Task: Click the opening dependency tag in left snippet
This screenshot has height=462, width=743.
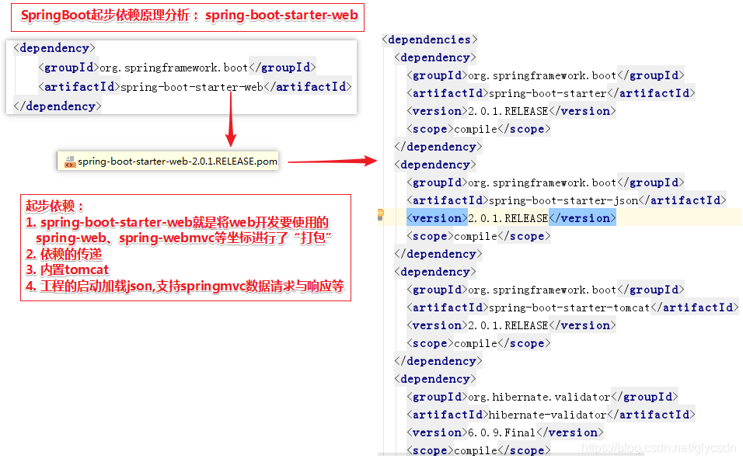Action: [54, 48]
